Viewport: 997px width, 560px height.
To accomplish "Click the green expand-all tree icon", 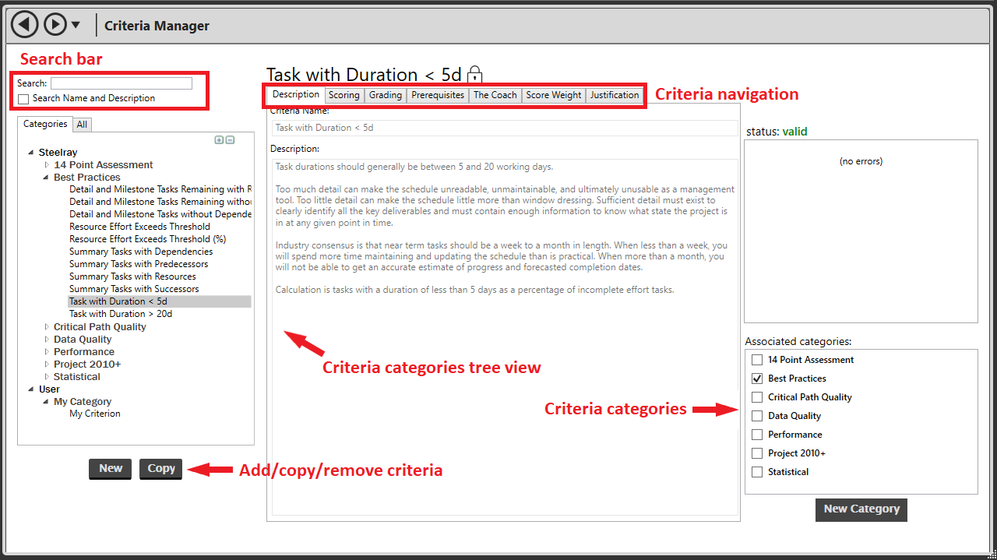I will coord(219,140).
